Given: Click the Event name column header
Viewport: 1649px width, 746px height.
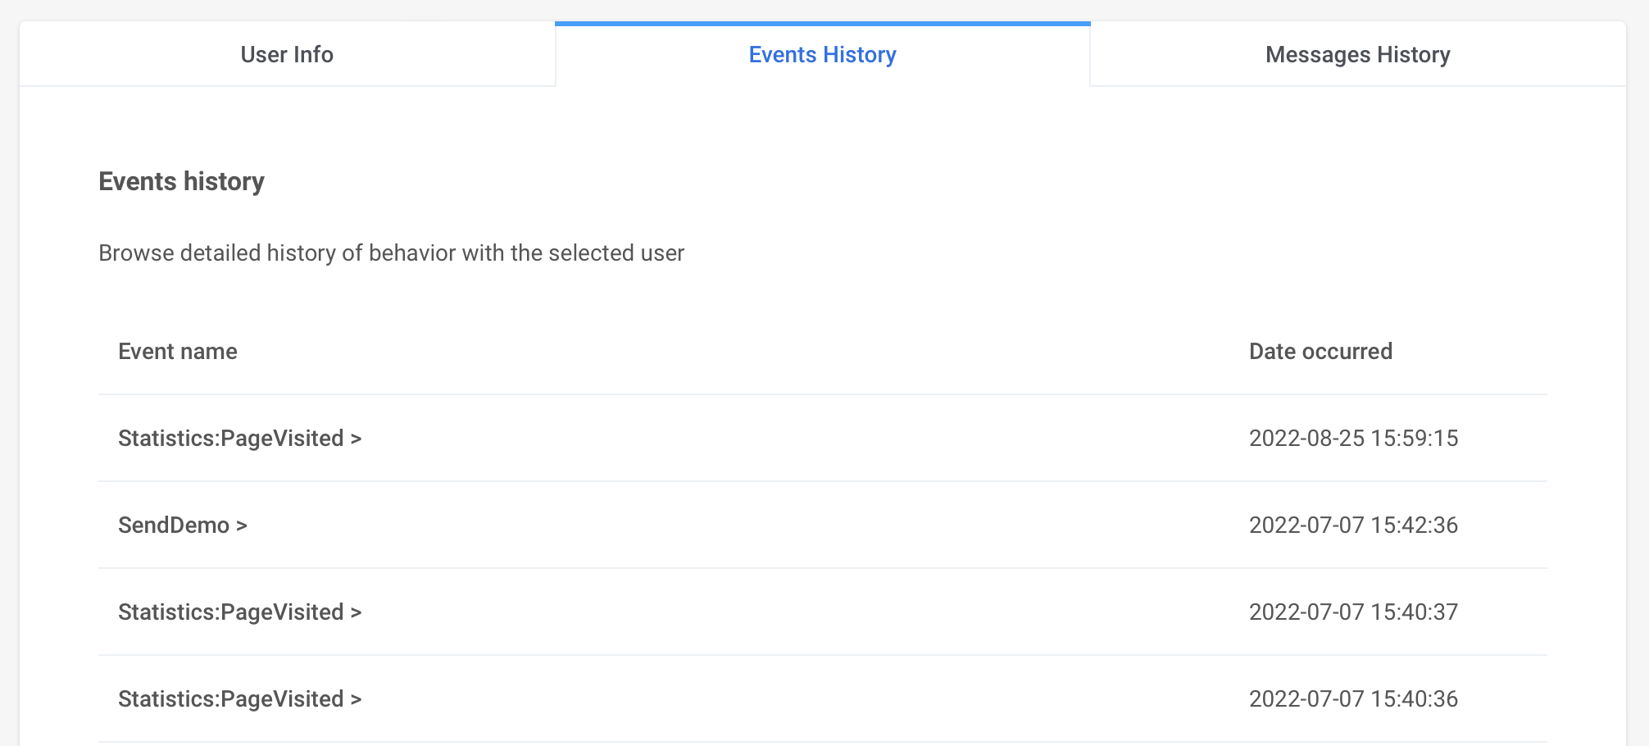Looking at the screenshot, I should (178, 351).
